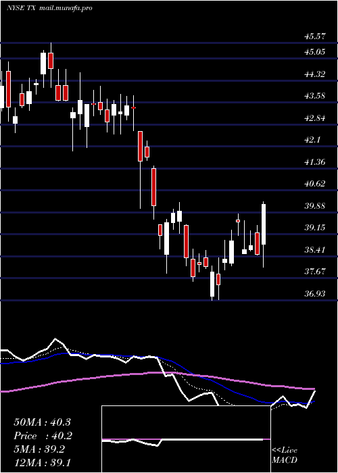Screen dimensions: 338x473
Task: Click the 39.88 price level label
Action: (315, 205)
